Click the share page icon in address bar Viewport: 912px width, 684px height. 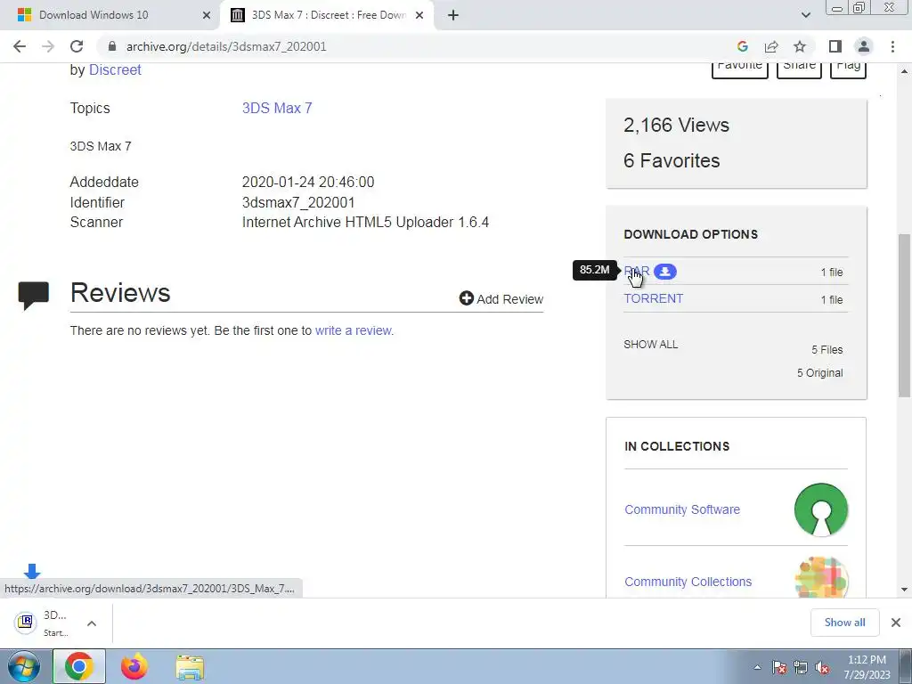click(x=771, y=46)
